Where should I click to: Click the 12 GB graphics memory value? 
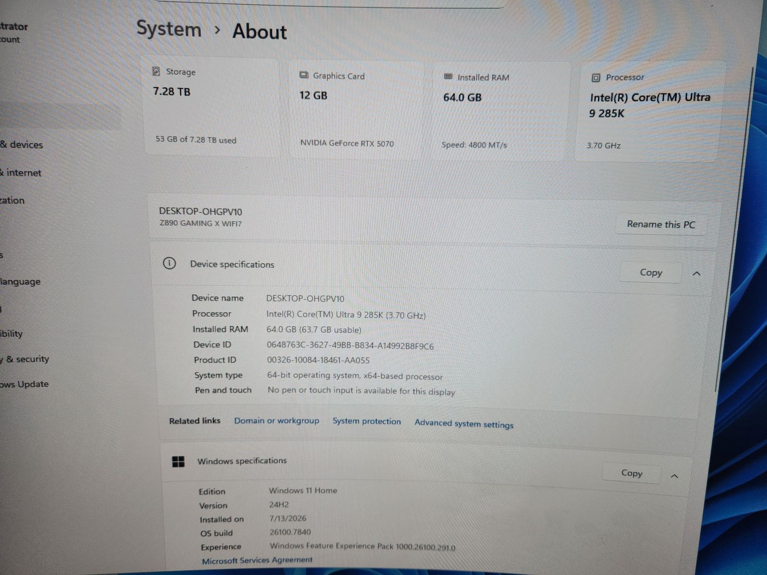pyautogui.click(x=314, y=95)
